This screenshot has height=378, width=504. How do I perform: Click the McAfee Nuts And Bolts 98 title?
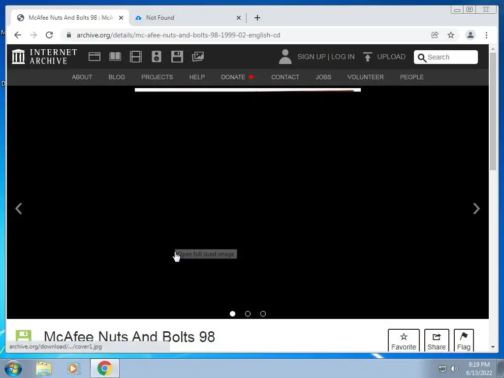[129, 337]
